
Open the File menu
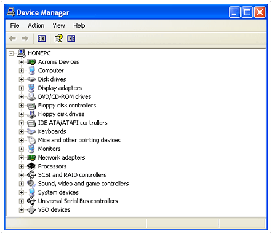click(15, 26)
